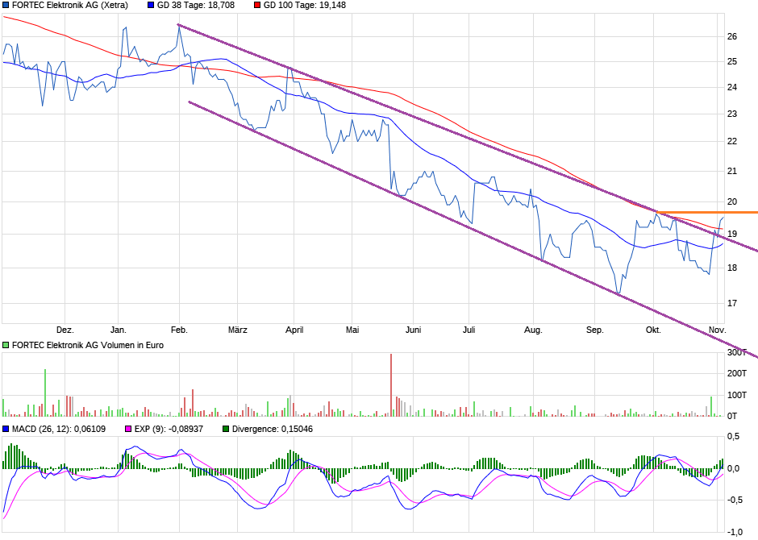Click the red GD 100 Tage legend square
758x540 pixels.
(257, 6)
